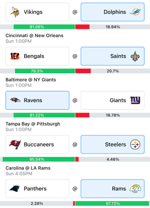Screen dimensions: 150x208
Task: Click the Panthers logo
Action: point(15,189)
